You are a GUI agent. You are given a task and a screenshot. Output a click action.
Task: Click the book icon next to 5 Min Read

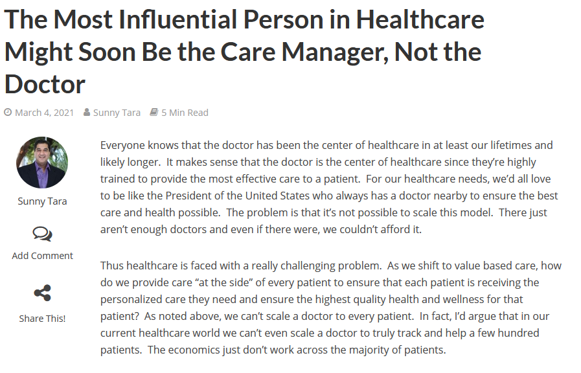pos(154,112)
